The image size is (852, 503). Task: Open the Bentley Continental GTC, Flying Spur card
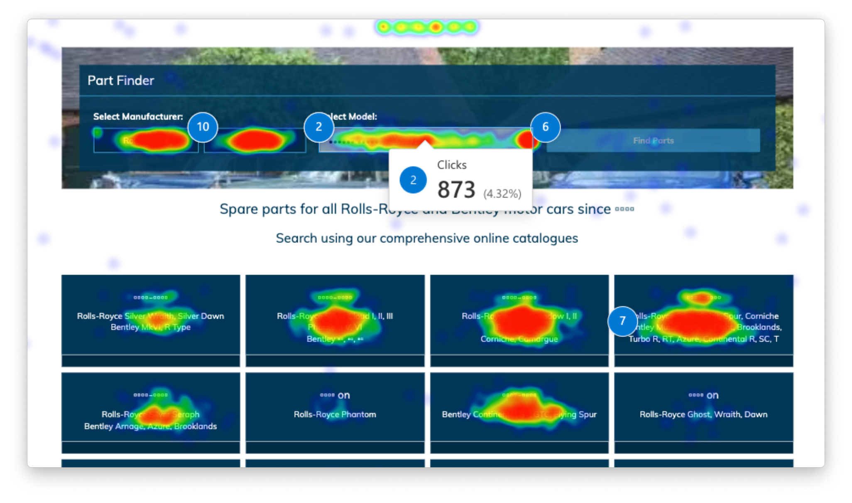pos(519,413)
